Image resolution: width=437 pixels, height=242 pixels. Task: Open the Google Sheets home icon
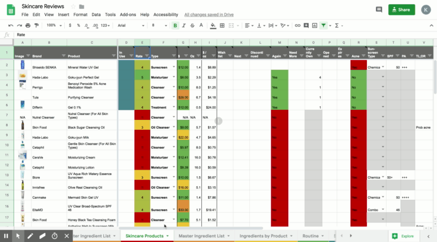[x=11, y=9]
